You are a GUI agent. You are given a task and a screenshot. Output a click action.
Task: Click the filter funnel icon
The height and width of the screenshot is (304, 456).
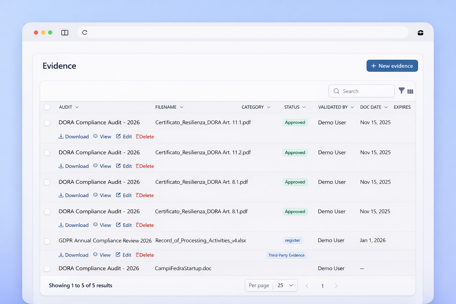401,91
